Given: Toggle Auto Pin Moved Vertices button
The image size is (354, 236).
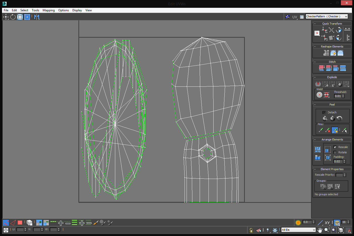Looking at the screenshot, I should pos(335,130).
